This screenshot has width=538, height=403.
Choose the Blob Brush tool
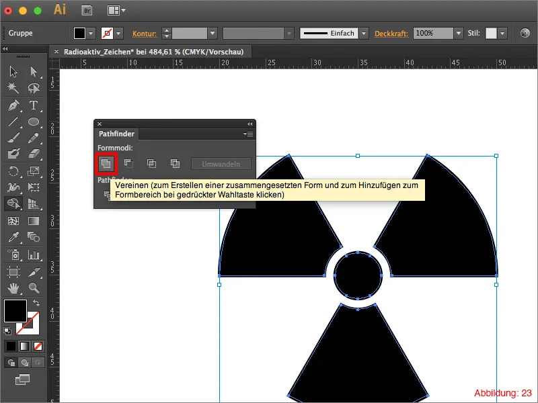[13, 154]
